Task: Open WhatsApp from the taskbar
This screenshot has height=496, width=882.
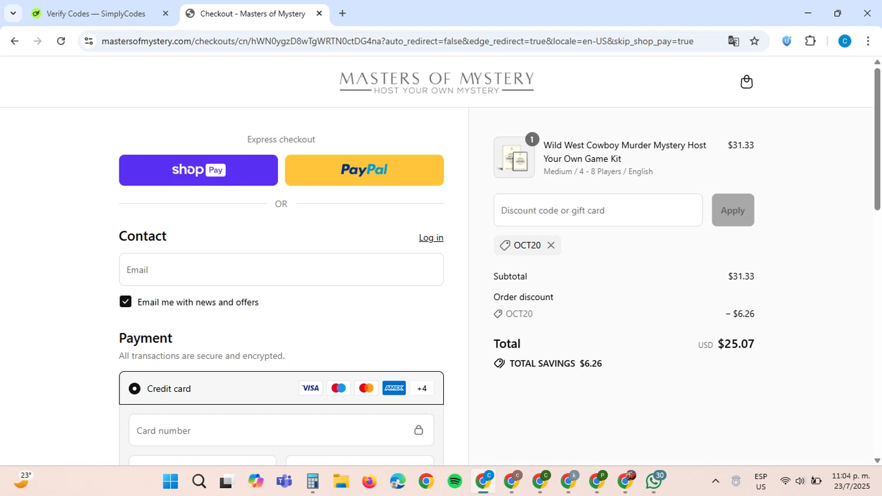Action: tap(654, 481)
